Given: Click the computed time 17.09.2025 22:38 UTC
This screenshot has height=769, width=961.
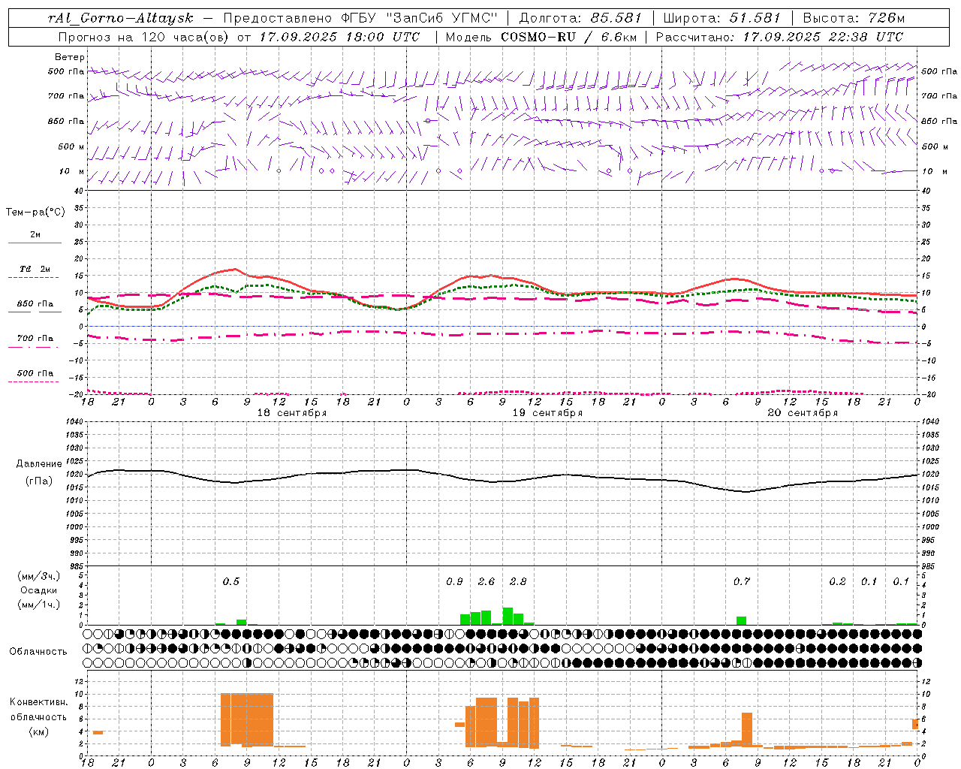Looking at the screenshot, I should pos(824,36).
